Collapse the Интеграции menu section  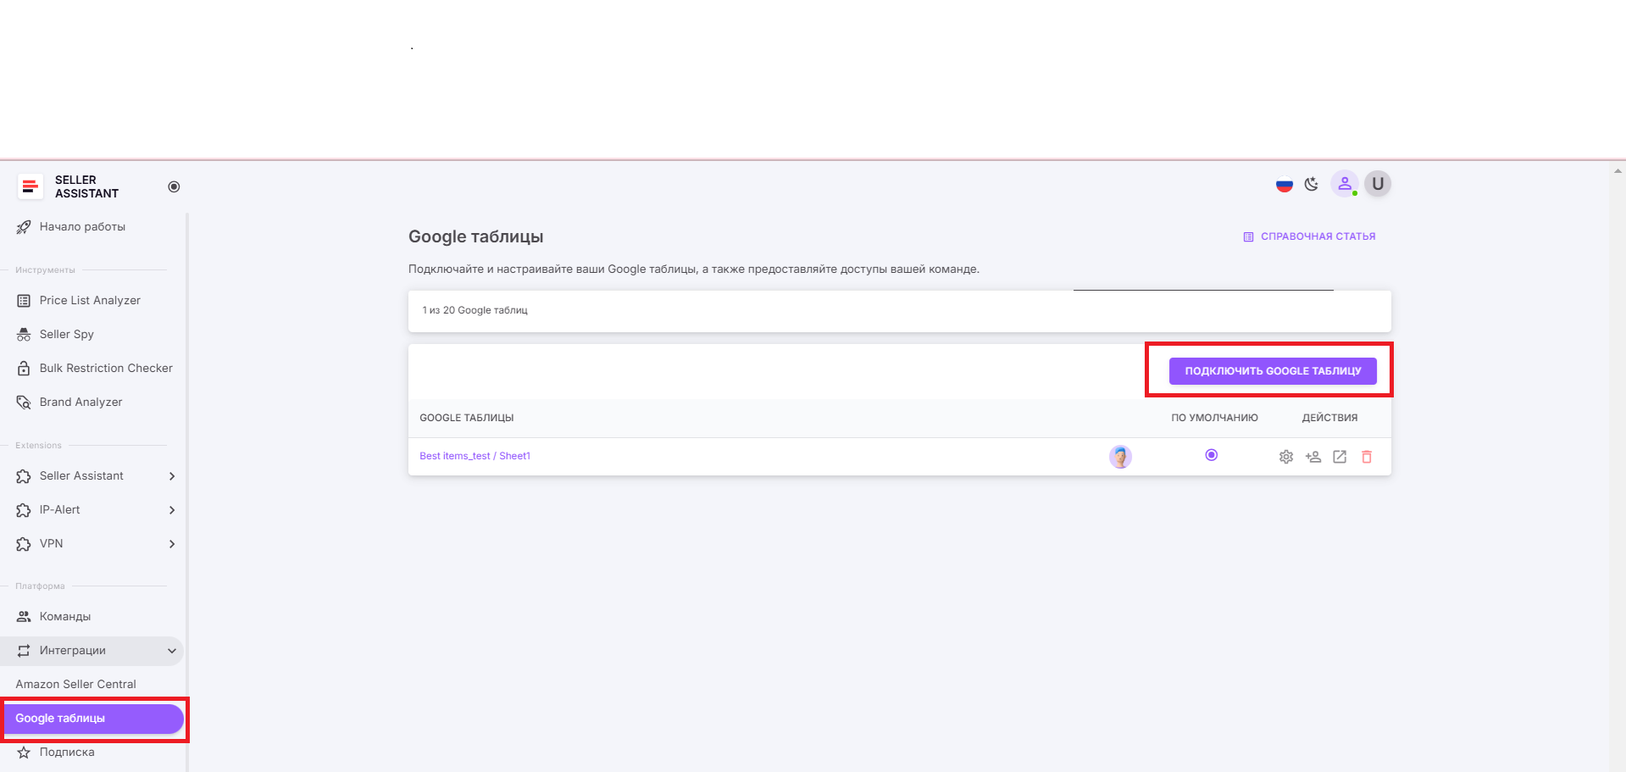(x=172, y=651)
